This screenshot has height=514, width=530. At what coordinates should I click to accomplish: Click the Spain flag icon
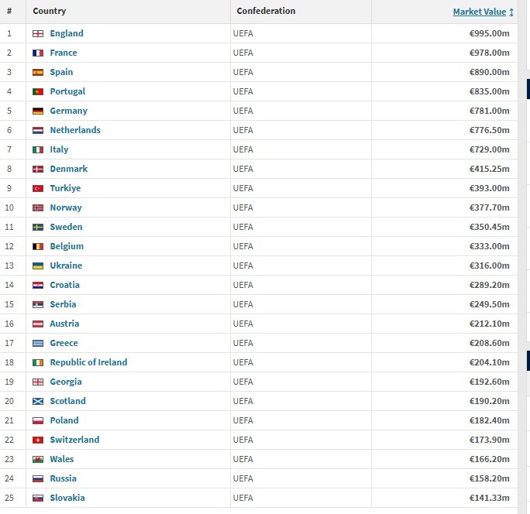click(37, 72)
